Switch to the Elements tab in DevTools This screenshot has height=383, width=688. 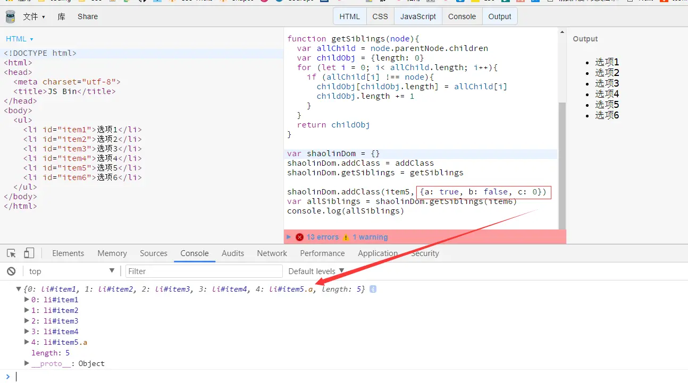point(68,253)
